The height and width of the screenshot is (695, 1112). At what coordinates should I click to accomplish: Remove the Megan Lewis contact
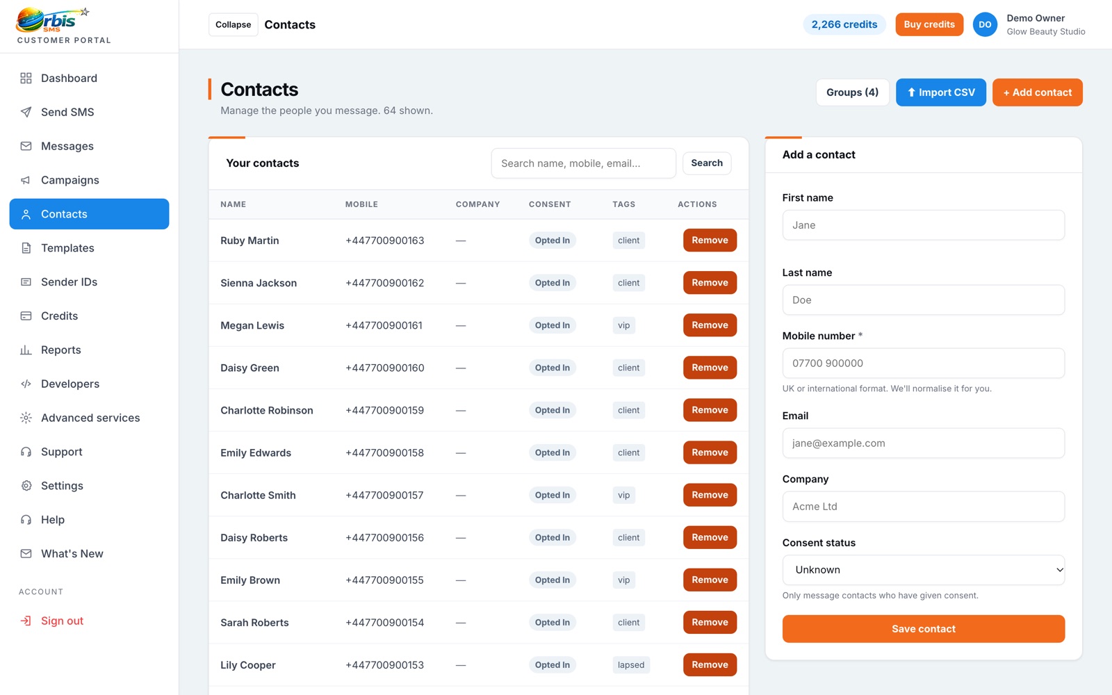pos(710,325)
